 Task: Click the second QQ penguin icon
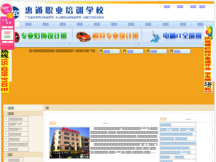click(x=124, y=51)
